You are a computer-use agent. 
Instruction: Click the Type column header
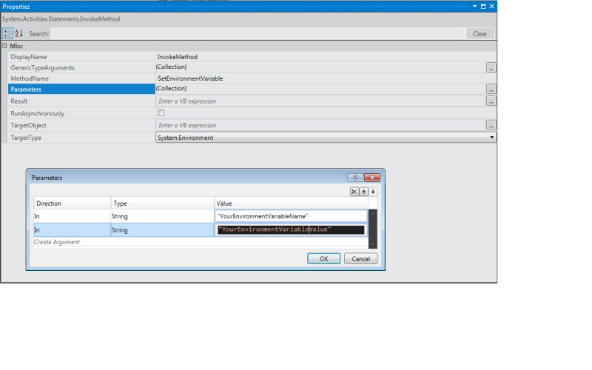click(162, 203)
